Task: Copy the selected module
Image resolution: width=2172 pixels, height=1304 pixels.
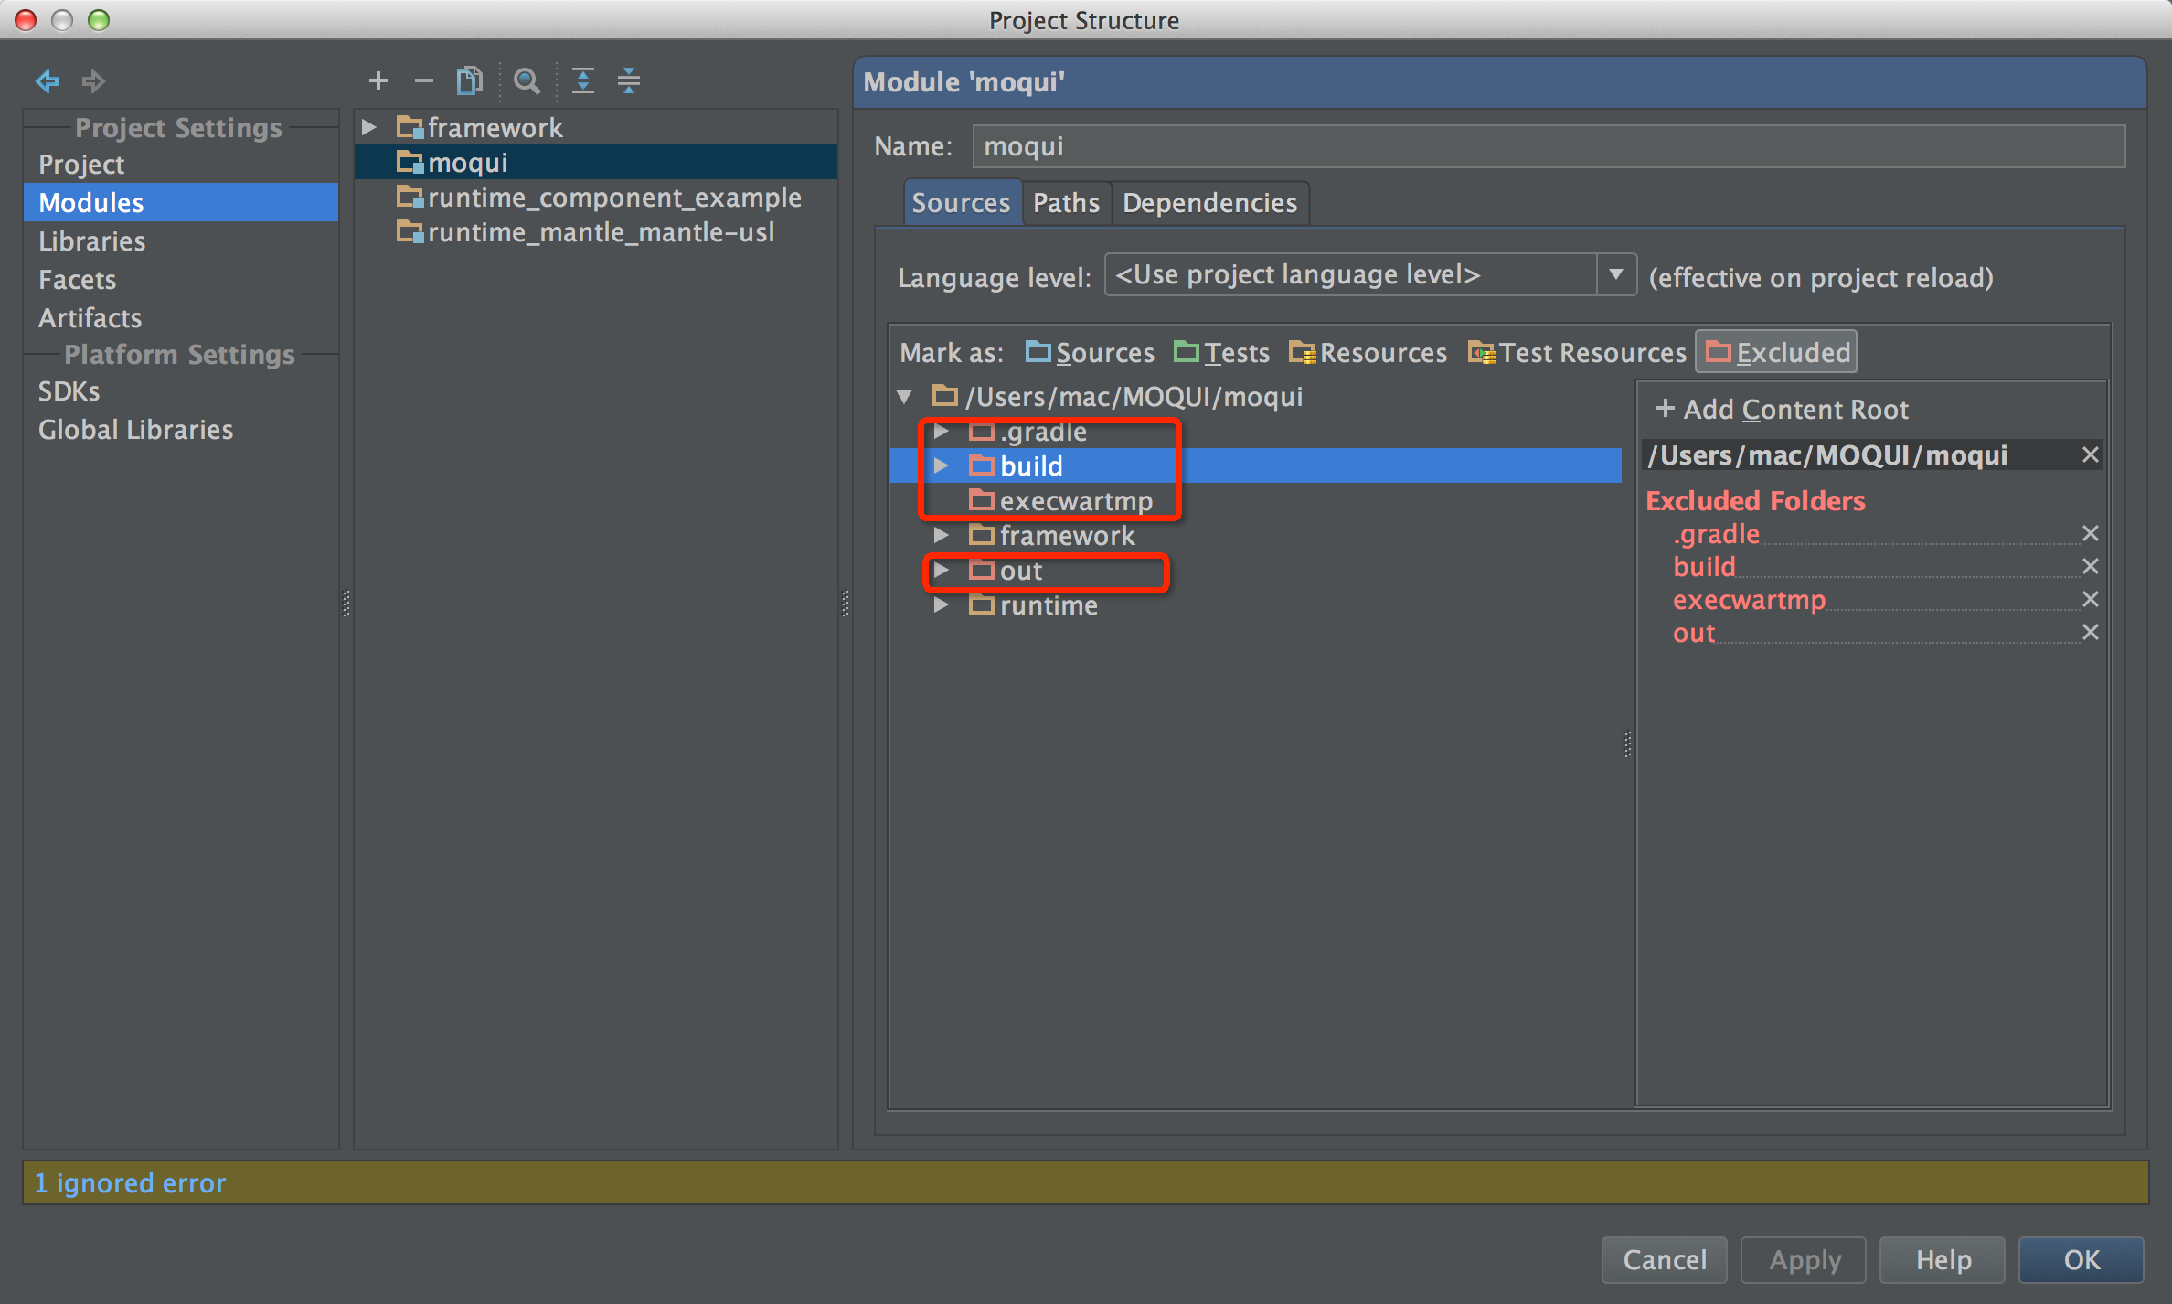Action: click(x=470, y=81)
